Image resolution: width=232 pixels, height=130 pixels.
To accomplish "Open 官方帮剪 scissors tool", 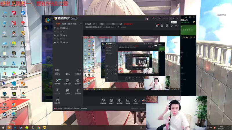I will pos(57,81).
